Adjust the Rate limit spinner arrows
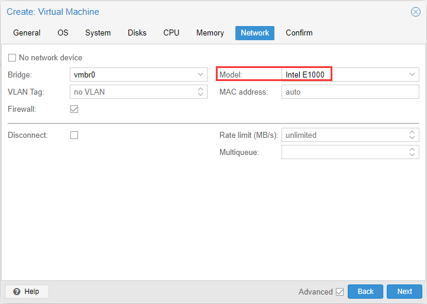The width and height of the screenshot is (427, 304). (412, 135)
